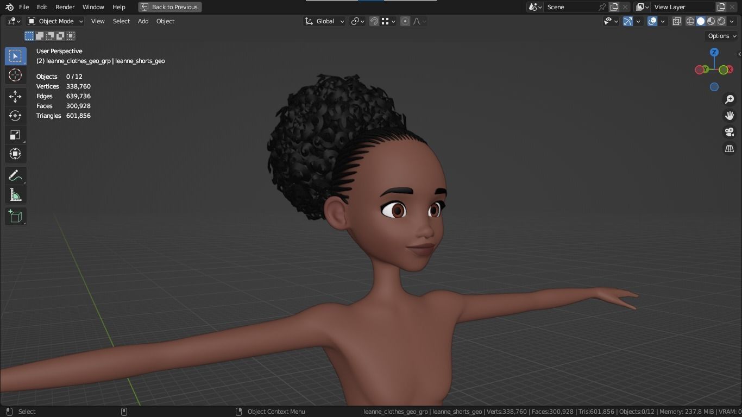The image size is (742, 417).
Task: Expand the sidebar arrow at viewport edge
Action: (x=739, y=54)
